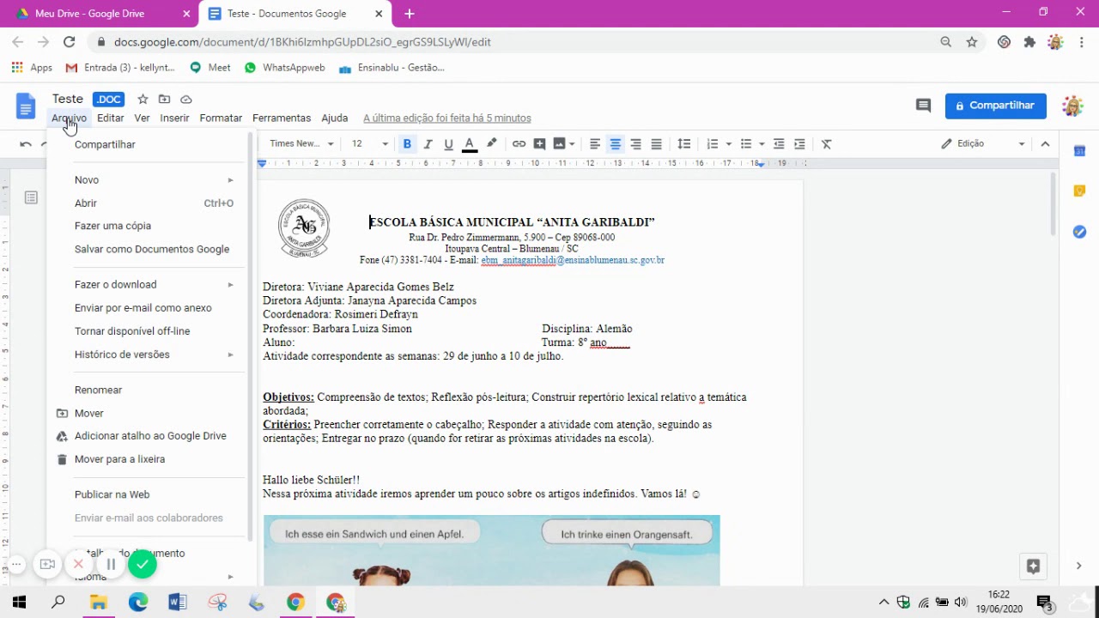Click the move-to-folder icon beside title
This screenshot has height=618, width=1099.
164,100
